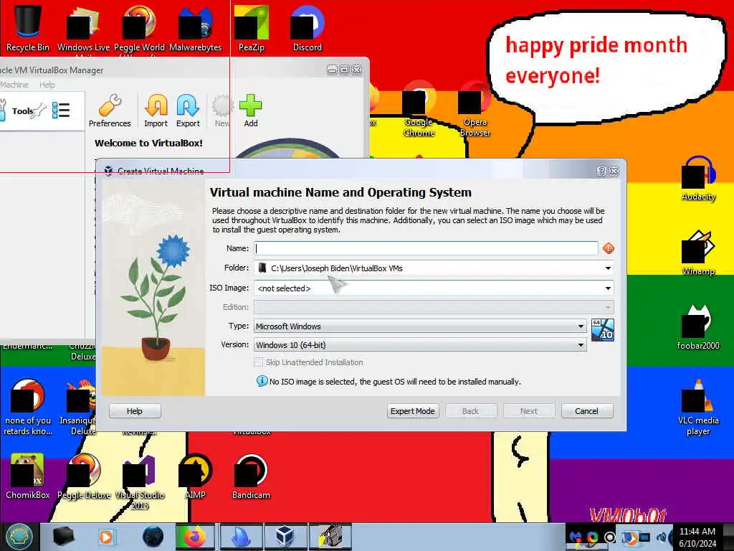
Task: Select the foobar2000 desktop icon
Action: click(698, 327)
